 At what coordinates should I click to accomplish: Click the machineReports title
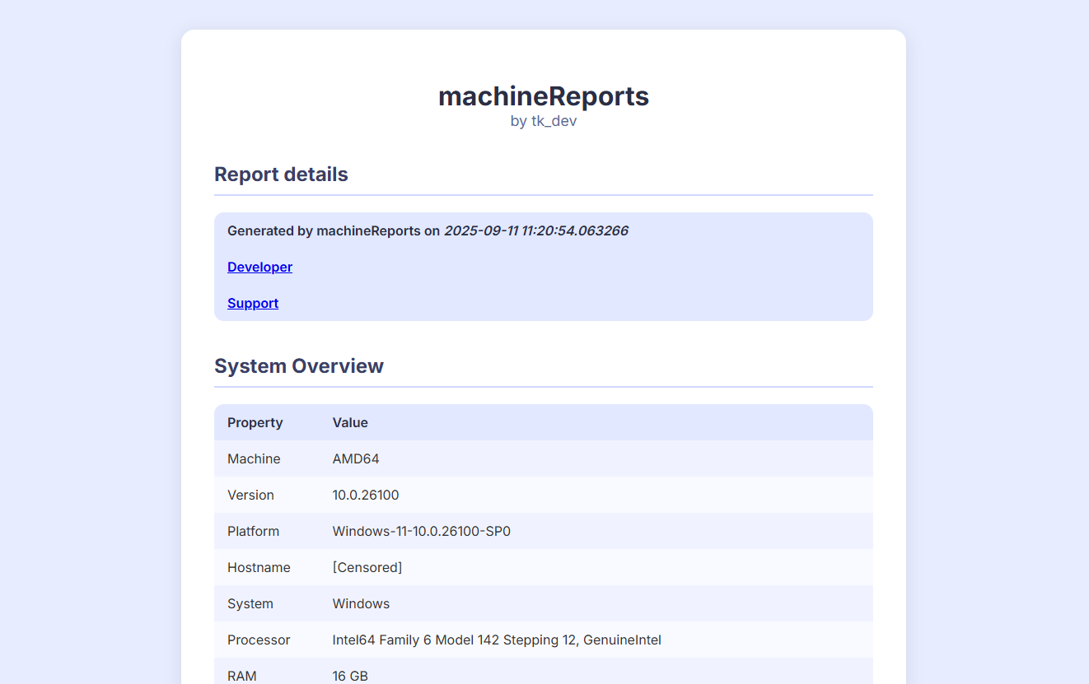click(543, 96)
